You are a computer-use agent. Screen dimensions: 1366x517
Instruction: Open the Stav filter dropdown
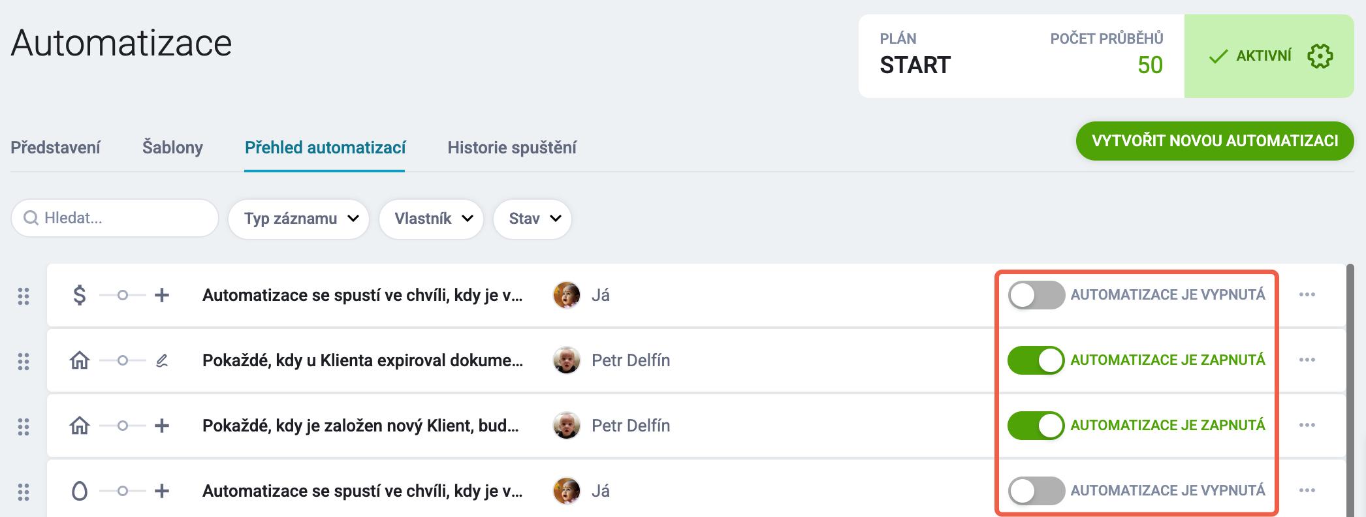[x=533, y=219]
